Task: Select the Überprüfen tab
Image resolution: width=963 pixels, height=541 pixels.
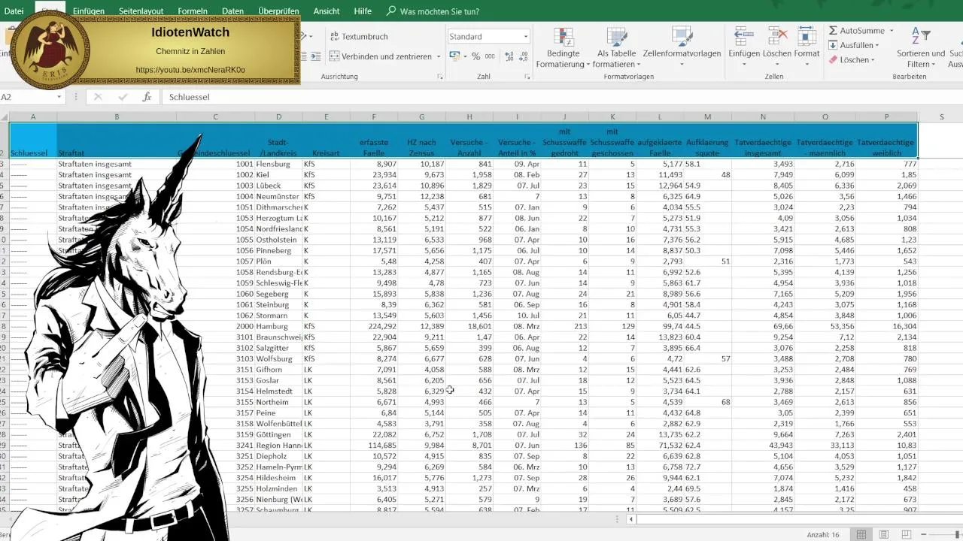Action: 278,11
